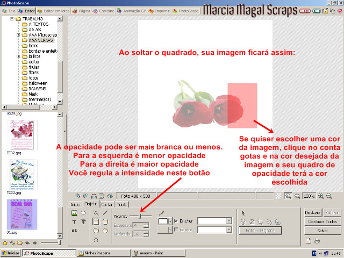The width and height of the screenshot is (344, 258).
Task: Open the flores folder in tree
Action: click(x=33, y=73)
